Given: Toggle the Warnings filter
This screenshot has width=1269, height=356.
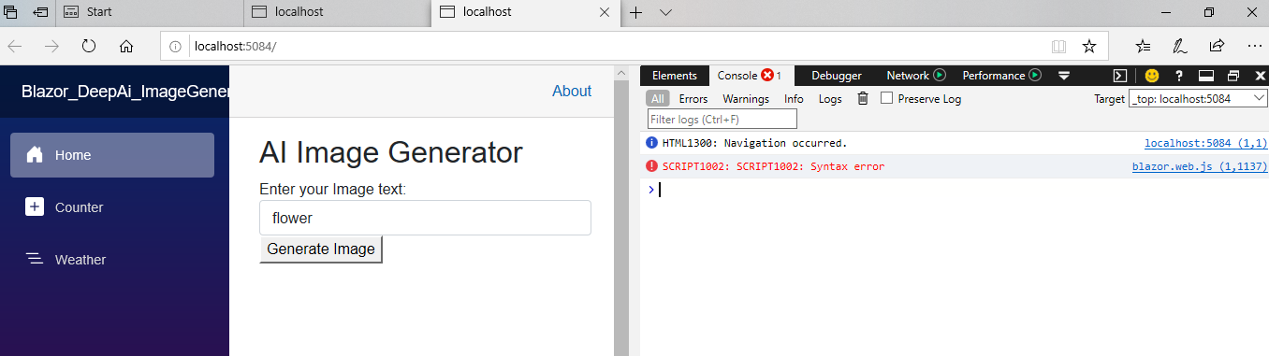Looking at the screenshot, I should pyautogui.click(x=746, y=98).
